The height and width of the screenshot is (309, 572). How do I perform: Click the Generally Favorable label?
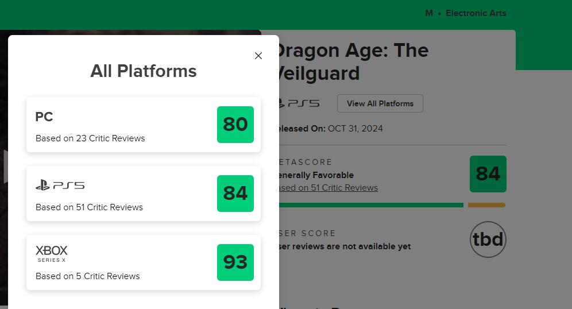316,175
